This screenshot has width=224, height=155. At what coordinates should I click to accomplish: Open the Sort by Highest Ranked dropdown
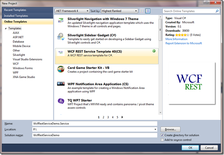(x=119, y=11)
